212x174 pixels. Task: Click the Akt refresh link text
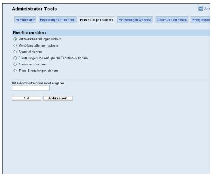(x=207, y=9)
